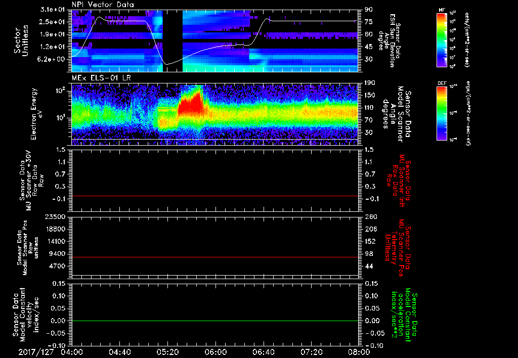Click the '08:00' time tick label

coord(359,352)
